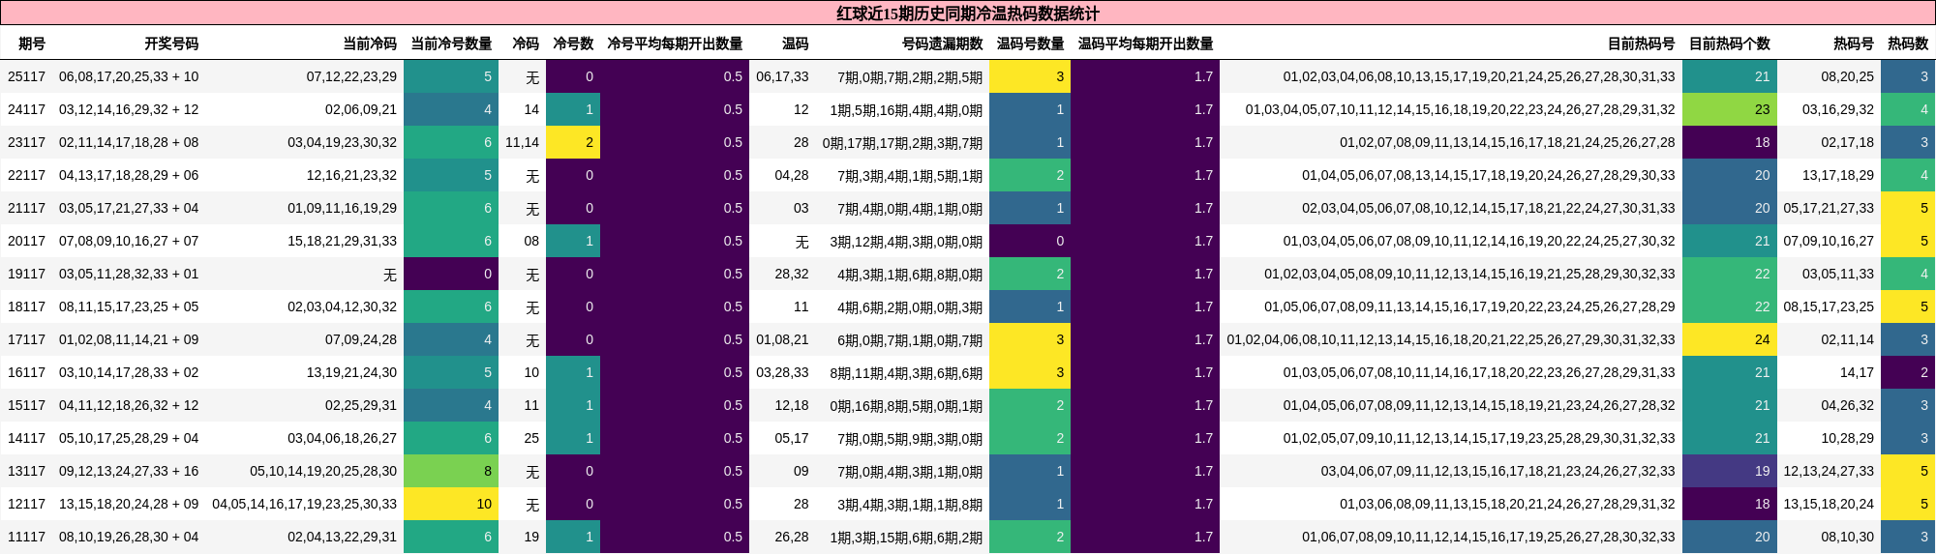Click the 温码平均每期开出数量 column header

point(1145,44)
